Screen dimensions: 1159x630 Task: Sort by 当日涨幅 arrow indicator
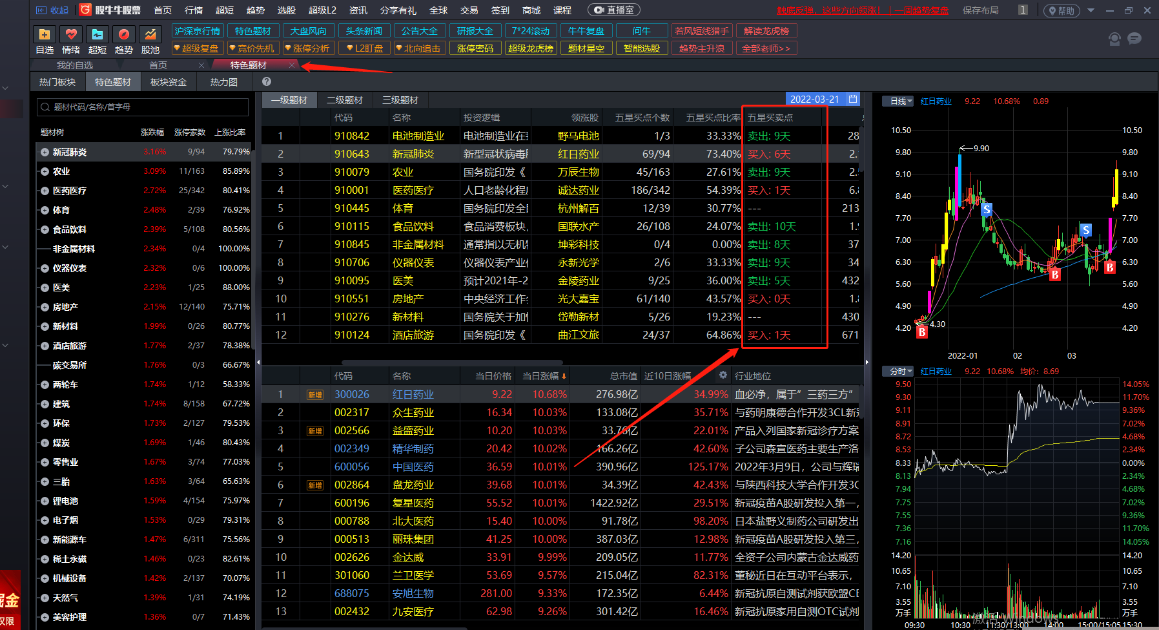click(564, 376)
